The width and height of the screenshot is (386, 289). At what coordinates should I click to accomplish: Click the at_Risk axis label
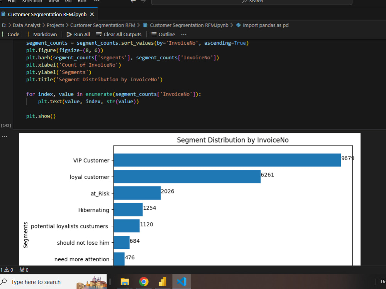pyautogui.click(x=100, y=194)
